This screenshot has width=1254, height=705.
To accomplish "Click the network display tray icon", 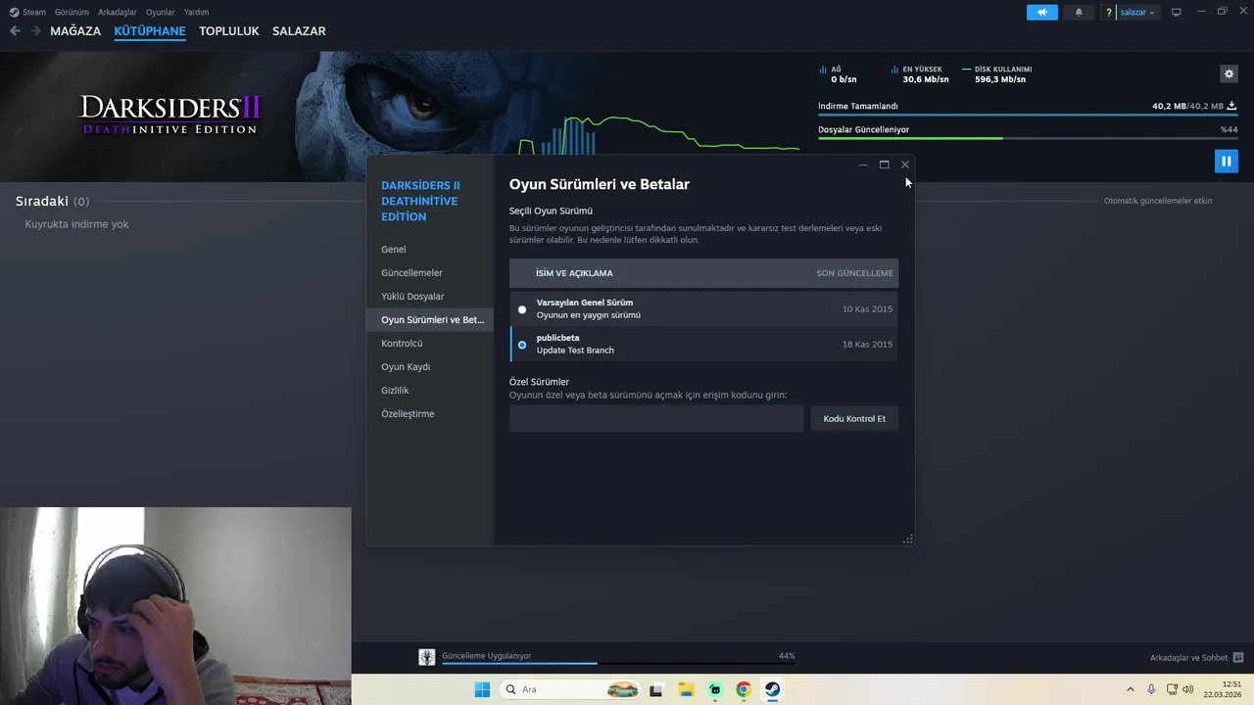I will [x=1172, y=689].
